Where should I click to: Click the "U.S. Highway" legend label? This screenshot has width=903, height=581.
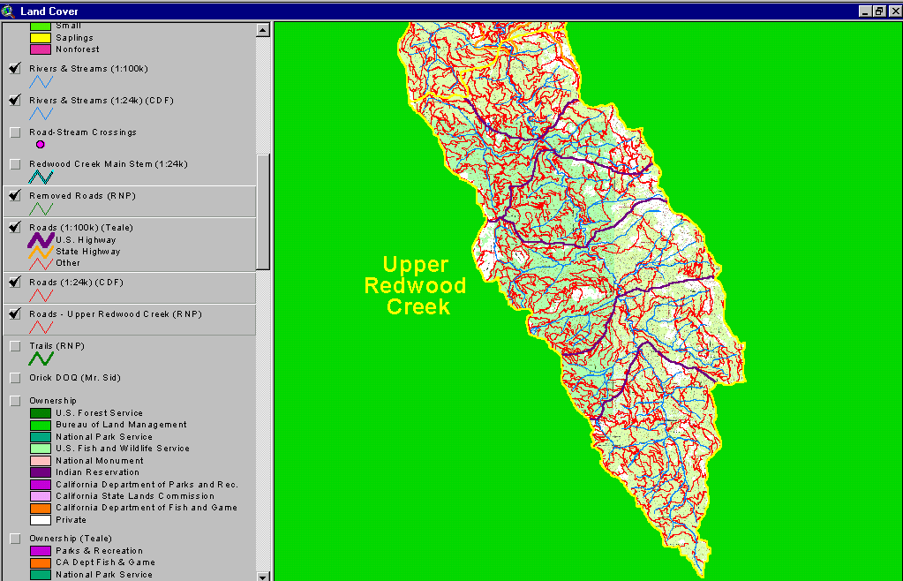(86, 240)
